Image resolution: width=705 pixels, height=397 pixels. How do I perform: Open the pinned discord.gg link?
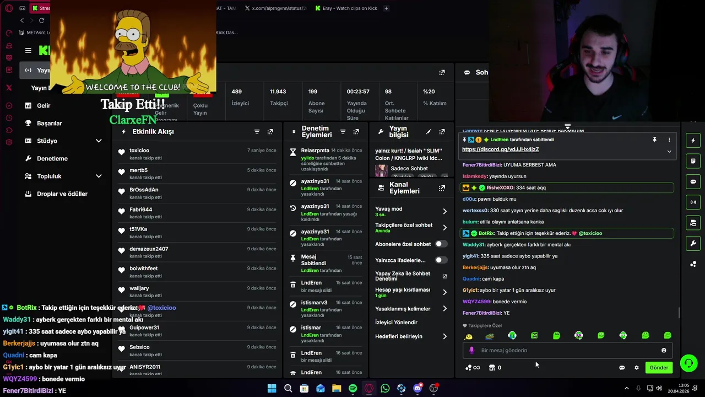tap(500, 149)
